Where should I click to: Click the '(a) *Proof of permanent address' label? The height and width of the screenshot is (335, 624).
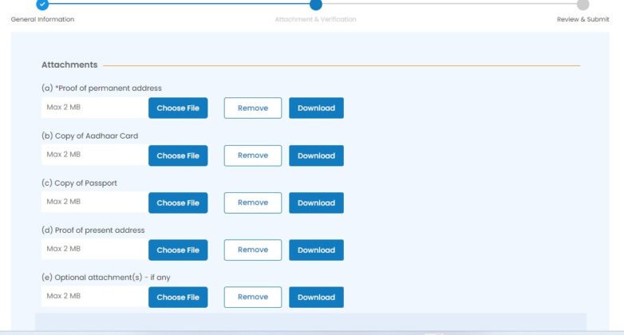click(x=101, y=89)
